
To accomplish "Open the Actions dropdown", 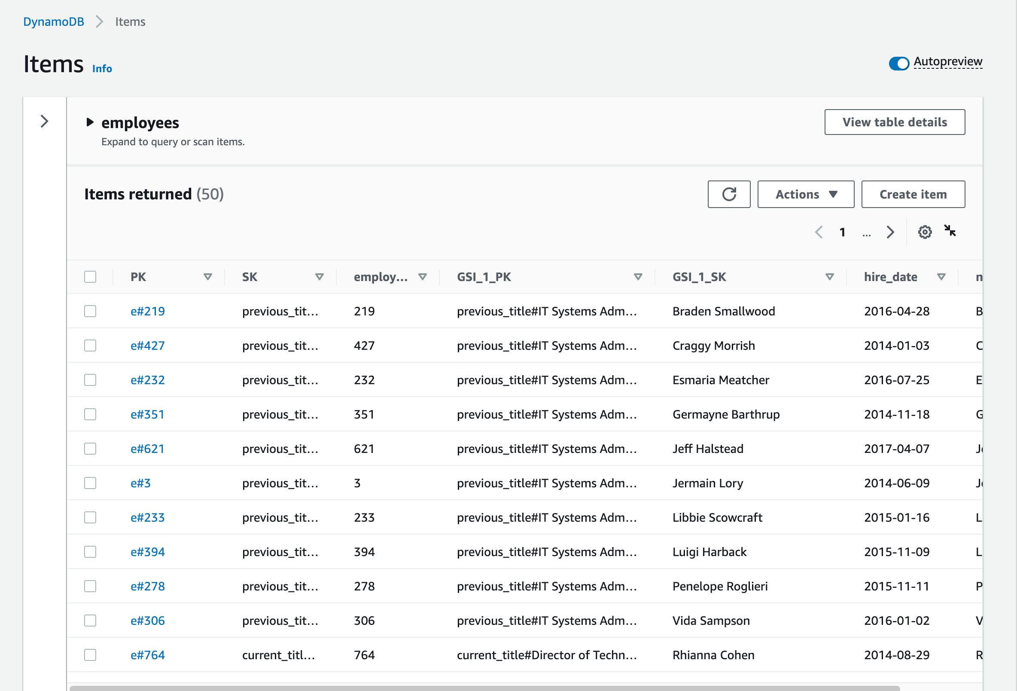I will click(805, 194).
